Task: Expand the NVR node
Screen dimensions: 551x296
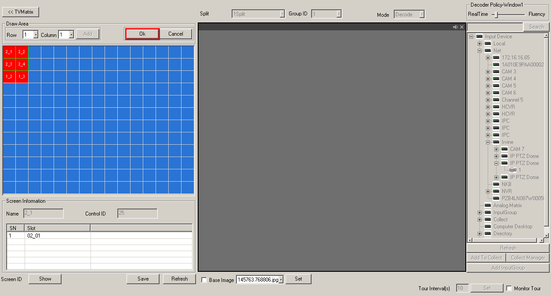Action: [x=488, y=191]
